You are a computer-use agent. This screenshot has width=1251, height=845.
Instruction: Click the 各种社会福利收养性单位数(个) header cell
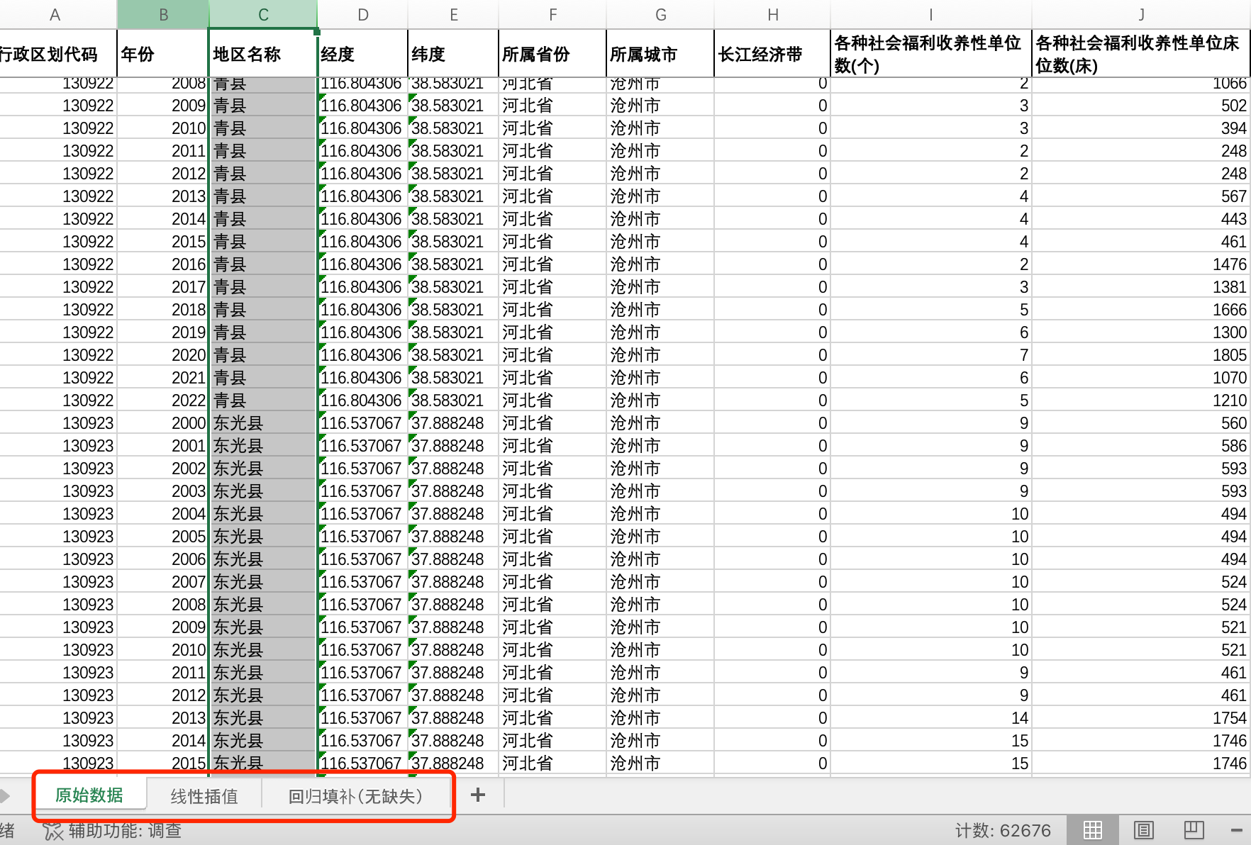[x=930, y=54]
